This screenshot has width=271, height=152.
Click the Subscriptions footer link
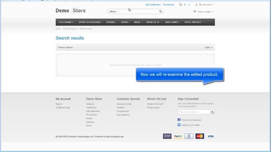[x=123, y=115]
